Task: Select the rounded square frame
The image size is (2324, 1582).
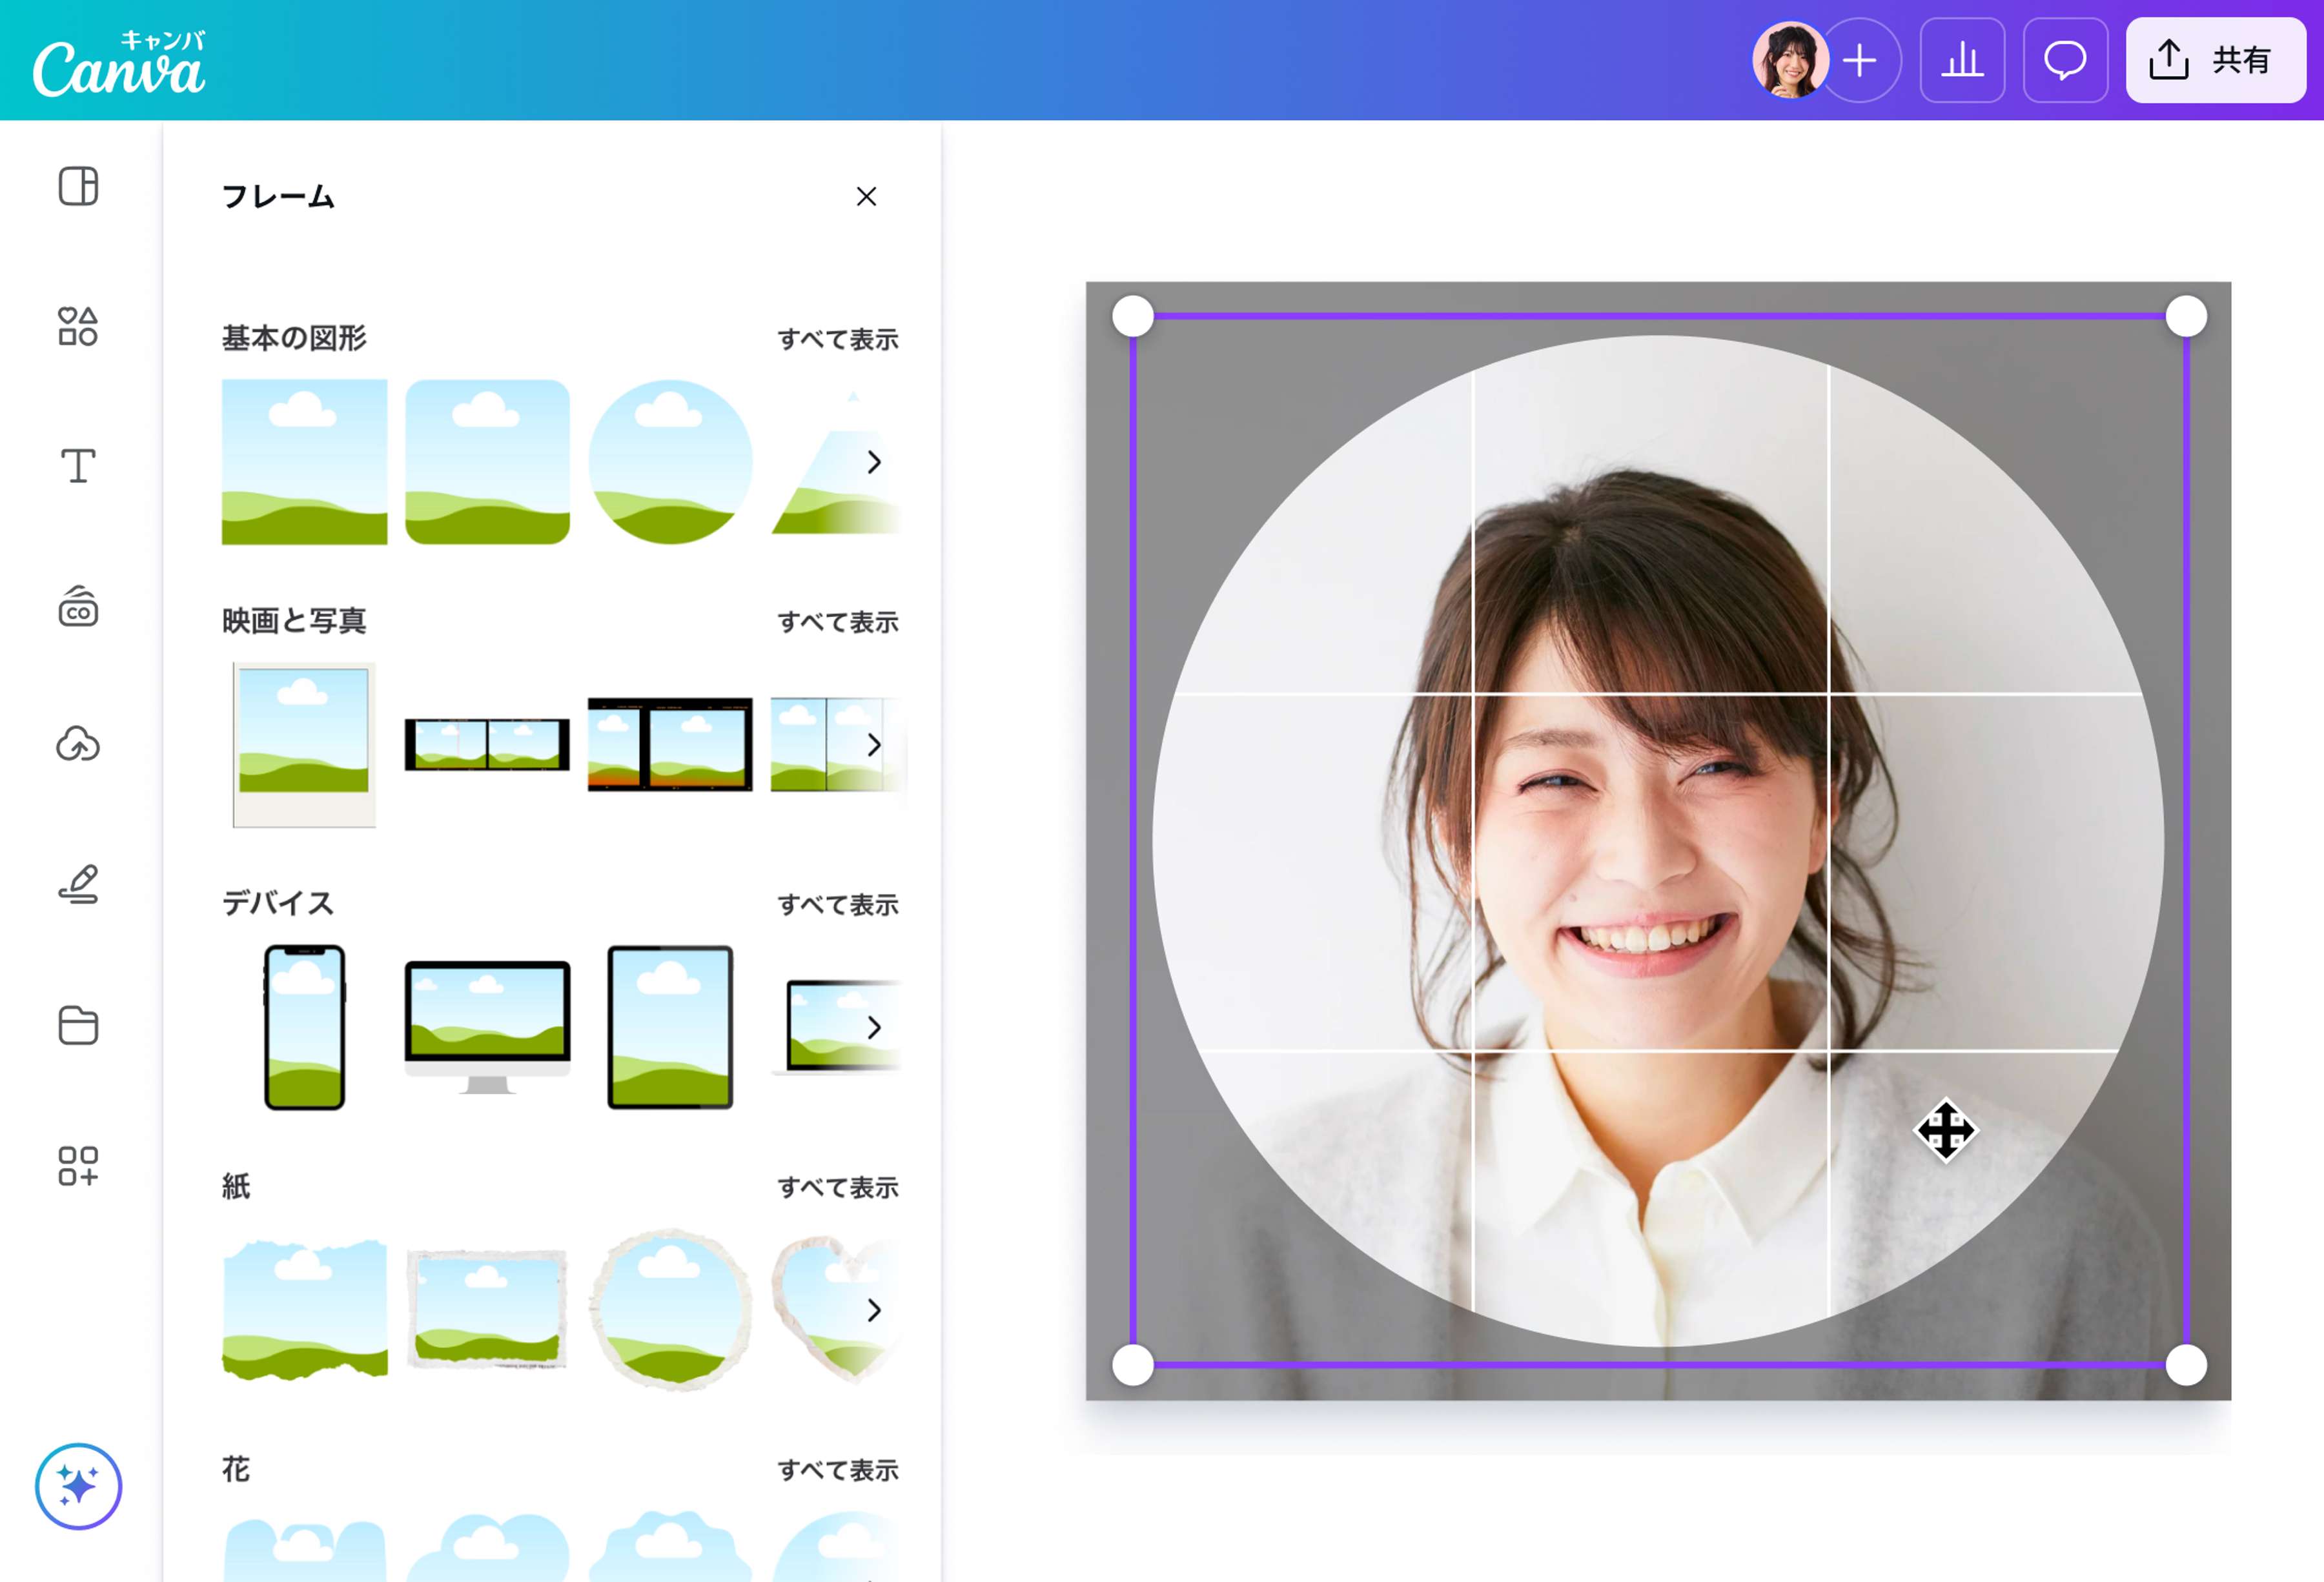Action: 487,462
